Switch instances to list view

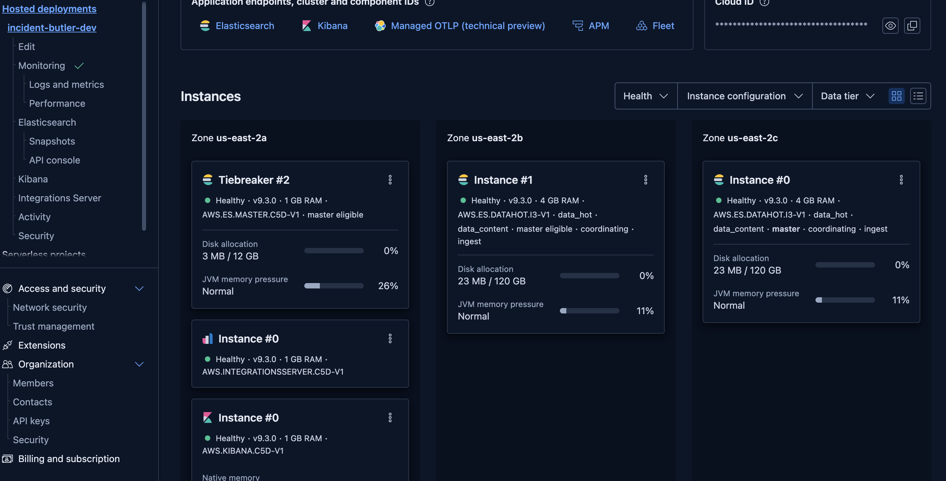click(x=918, y=96)
